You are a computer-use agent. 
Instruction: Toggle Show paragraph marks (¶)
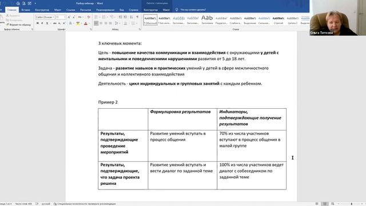[137, 17]
